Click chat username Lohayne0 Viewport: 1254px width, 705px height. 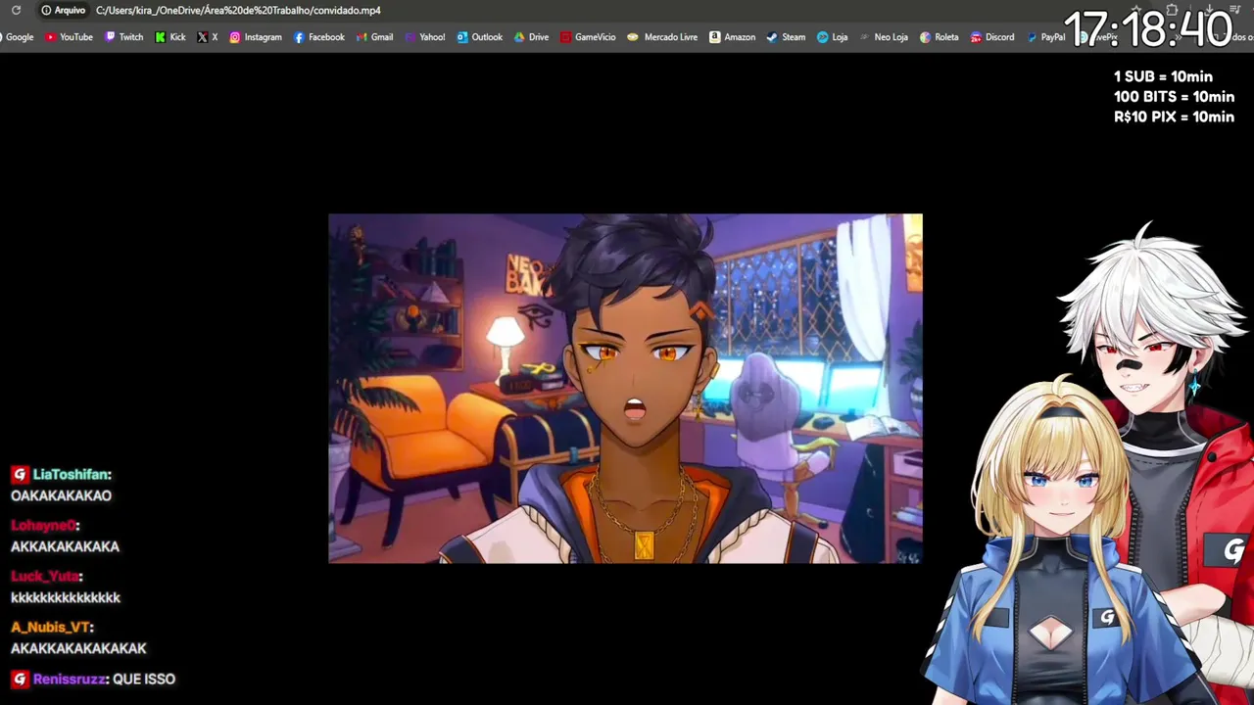coord(43,526)
